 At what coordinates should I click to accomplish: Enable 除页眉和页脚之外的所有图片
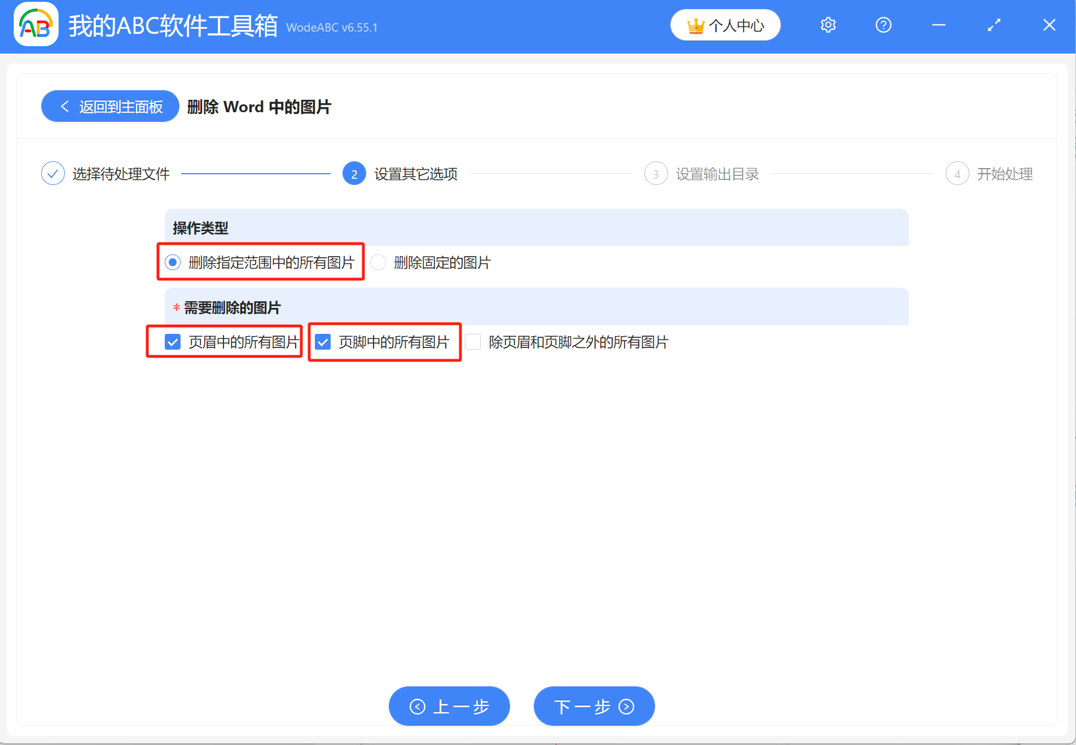tap(473, 342)
